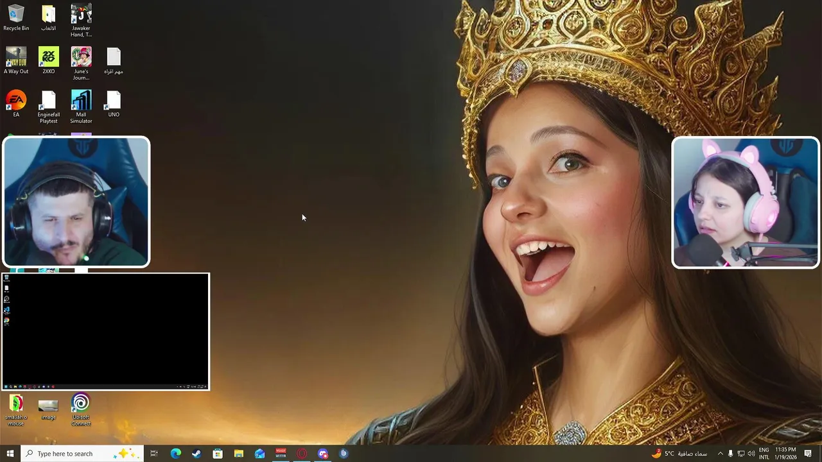Open Voicemeeter from the taskbar
This screenshot has height=462, width=822.
click(281, 454)
